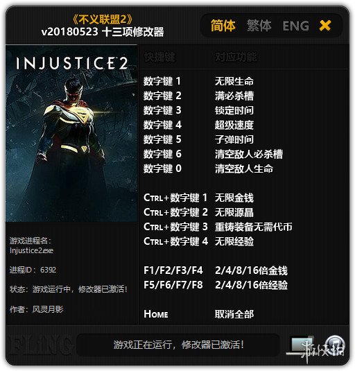Close the trainer with the yellow X
This screenshot has height=371, width=355.
(x=325, y=26)
